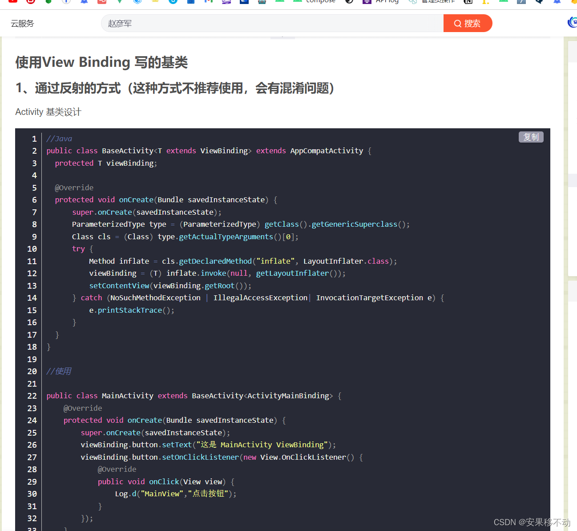
Task: Open the 管理员操作 bookmark
Action: (438, 1)
